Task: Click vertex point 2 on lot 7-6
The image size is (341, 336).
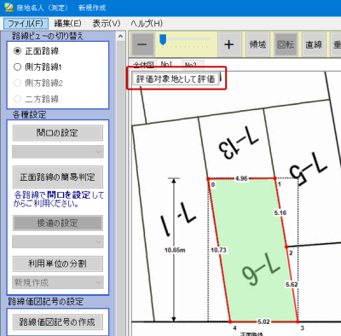Action: coord(286,246)
